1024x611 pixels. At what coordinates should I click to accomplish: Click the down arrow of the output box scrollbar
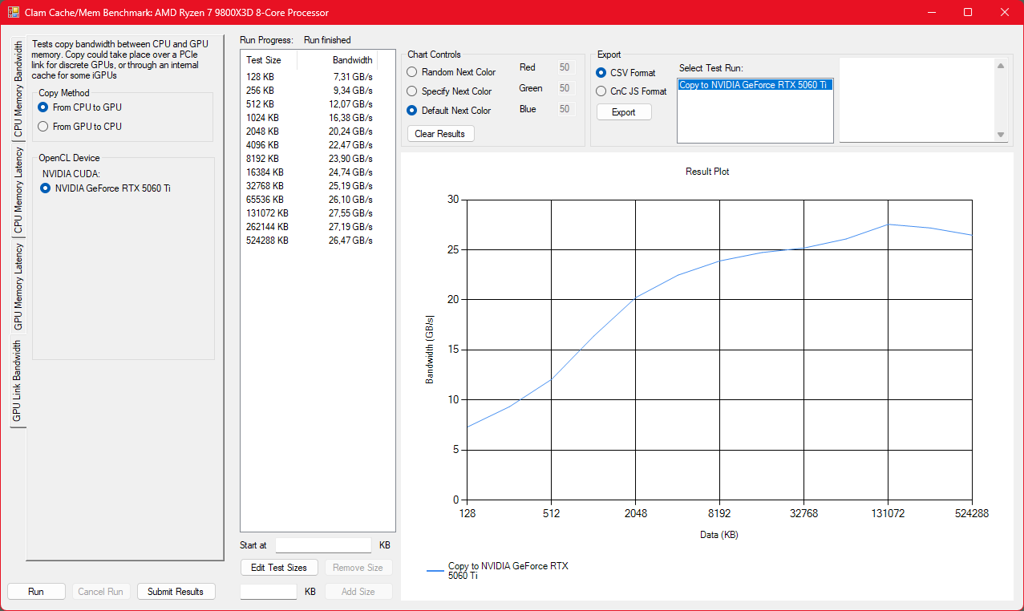point(1000,135)
